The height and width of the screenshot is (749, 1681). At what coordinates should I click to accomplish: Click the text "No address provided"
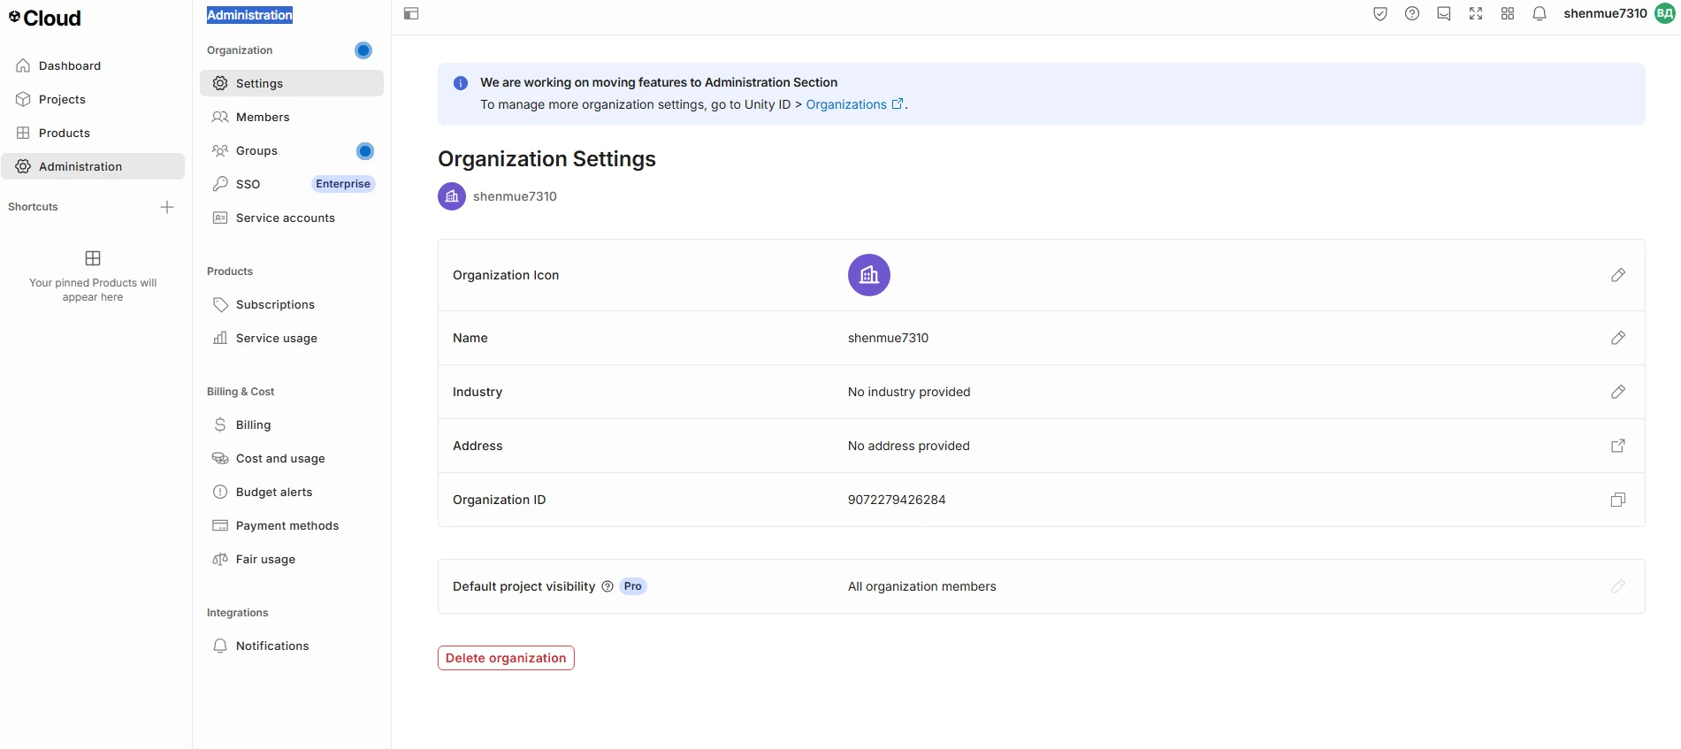(909, 446)
